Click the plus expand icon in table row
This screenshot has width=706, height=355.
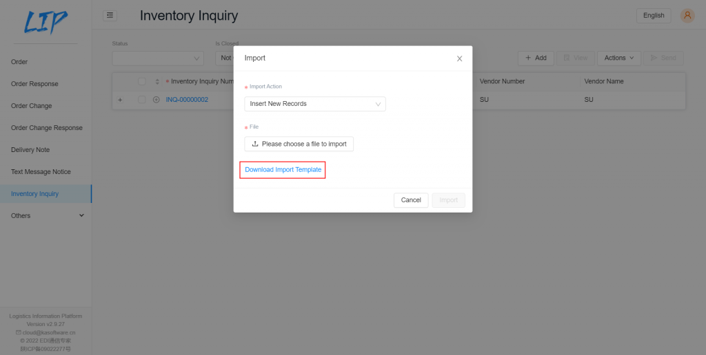pyautogui.click(x=120, y=100)
